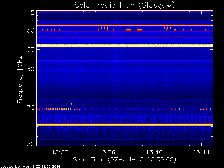This screenshot has height=168, width=224.
Task: Click the 13:36 time tick label
Action: 107,152
